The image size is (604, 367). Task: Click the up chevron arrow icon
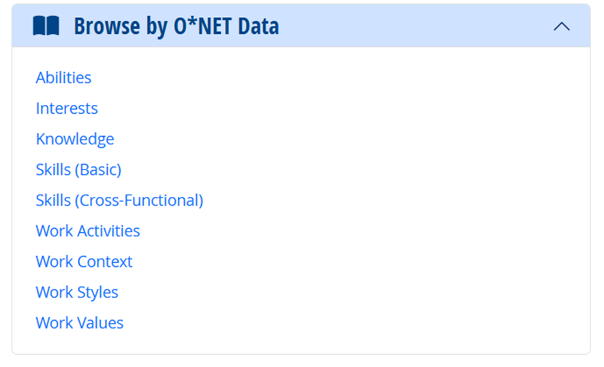[561, 27]
